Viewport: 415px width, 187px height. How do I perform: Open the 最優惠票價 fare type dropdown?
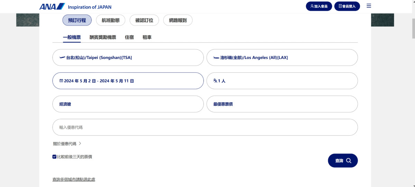click(282, 104)
